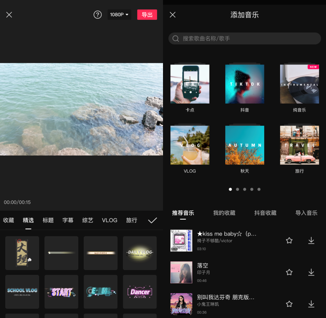Click the 搜索歌曲名称/歌手 search field
This screenshot has width=326, height=318.
click(244, 39)
